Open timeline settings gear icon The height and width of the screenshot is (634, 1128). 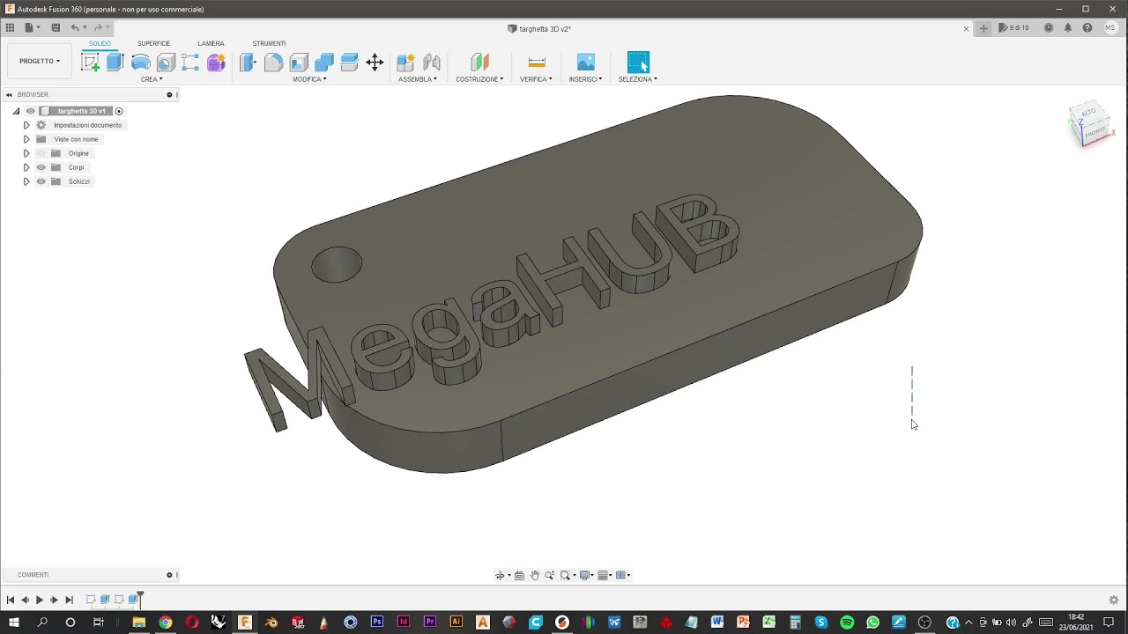pyautogui.click(x=1114, y=600)
